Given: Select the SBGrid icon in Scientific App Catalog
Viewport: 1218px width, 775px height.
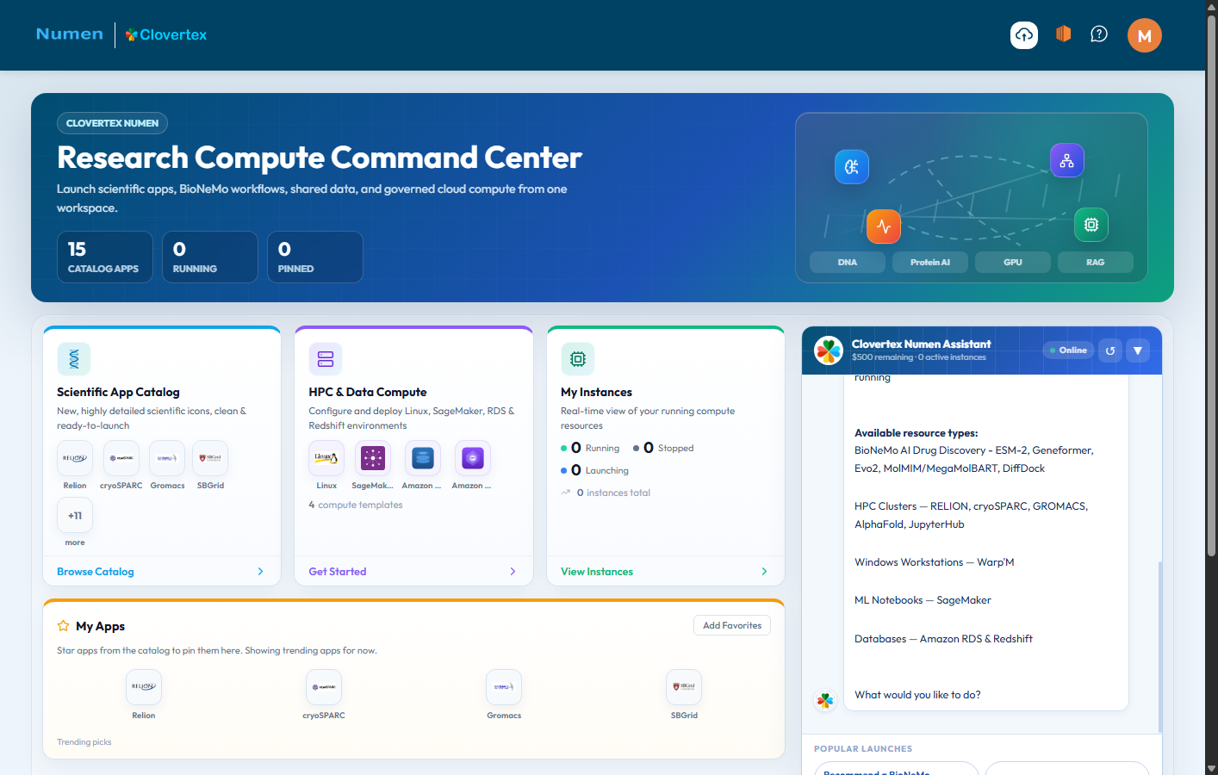Looking at the screenshot, I should click(210, 458).
